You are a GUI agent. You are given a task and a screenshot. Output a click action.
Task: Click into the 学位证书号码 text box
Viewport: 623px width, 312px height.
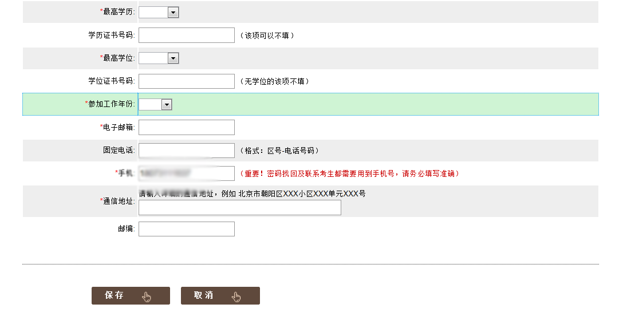tap(187, 81)
